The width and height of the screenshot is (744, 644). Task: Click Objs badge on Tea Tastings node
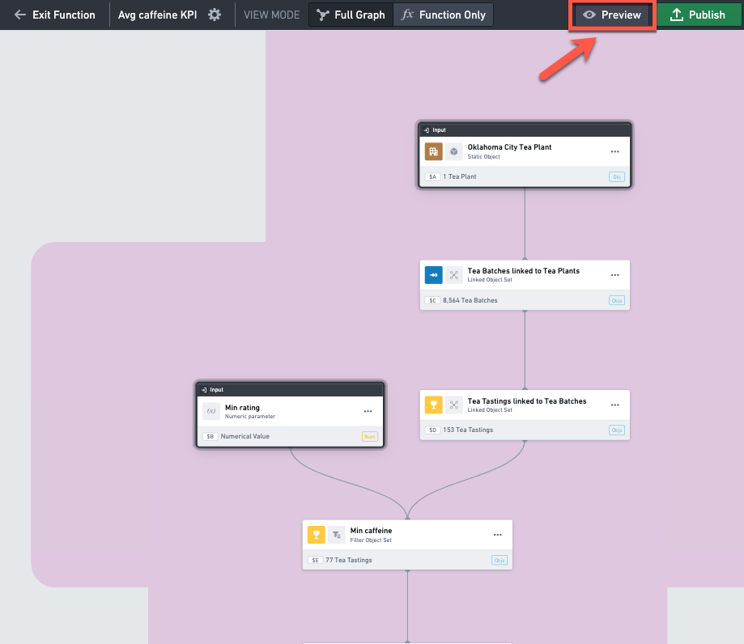click(617, 430)
